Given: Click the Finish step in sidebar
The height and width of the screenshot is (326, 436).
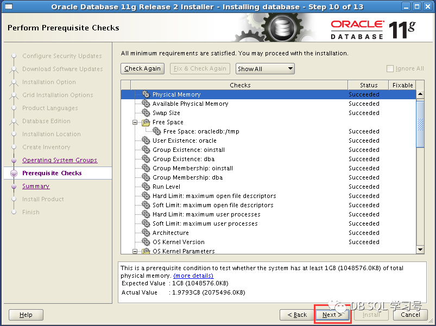Looking at the screenshot, I should pos(31,212).
